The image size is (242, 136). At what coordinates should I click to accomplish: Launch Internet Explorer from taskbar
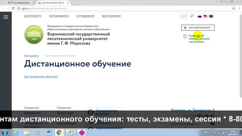(16, 133)
